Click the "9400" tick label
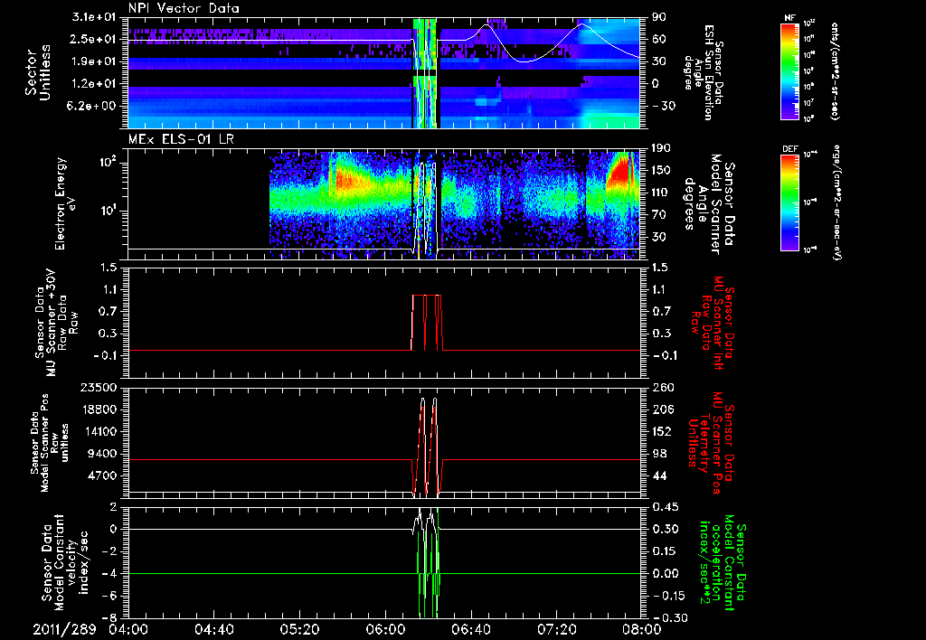Screen dimensions: 926x640 point(101,454)
